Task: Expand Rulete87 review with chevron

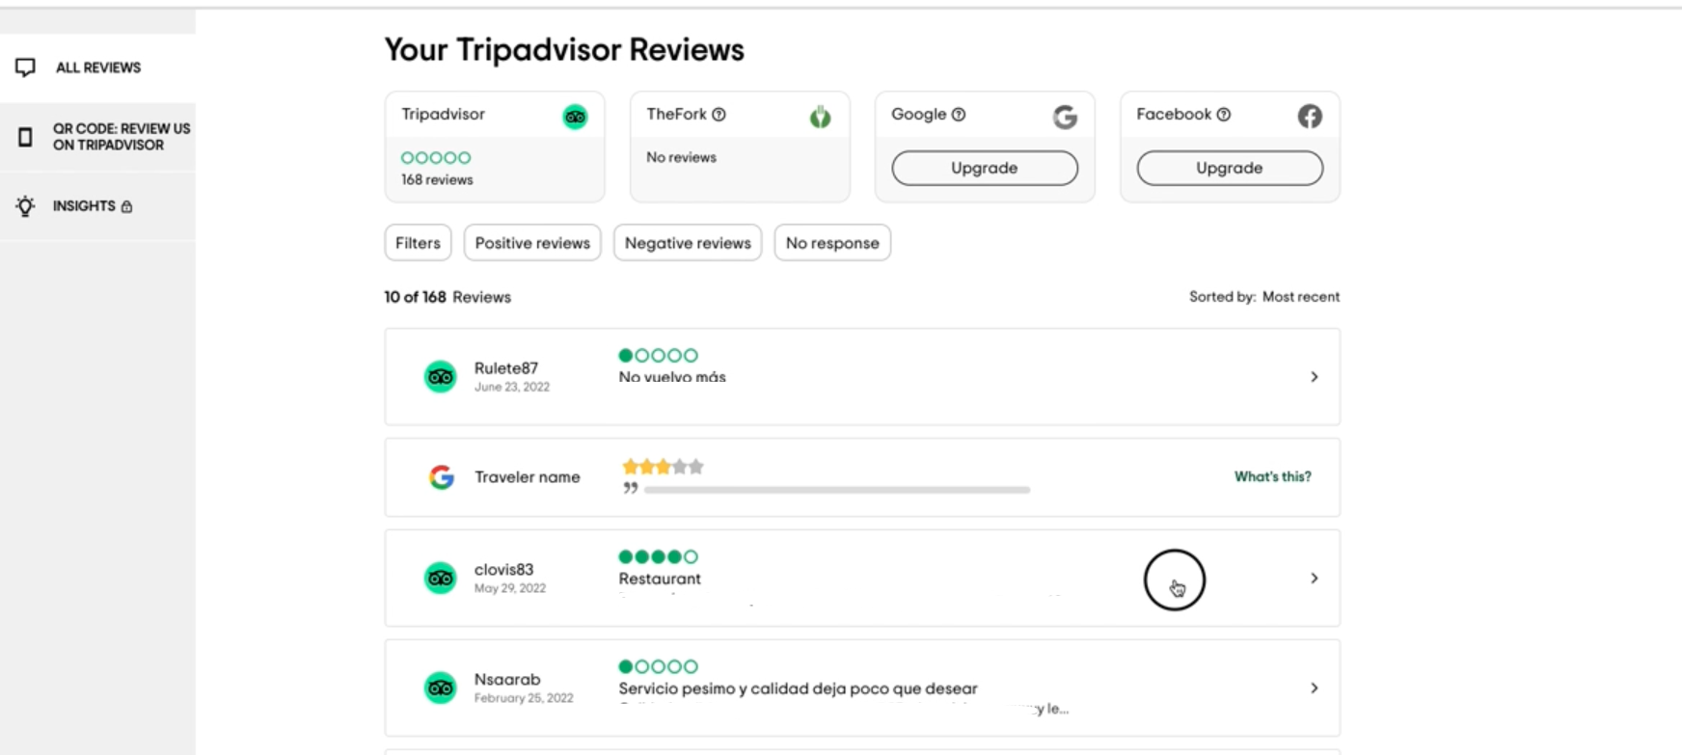Action: pyautogui.click(x=1314, y=377)
